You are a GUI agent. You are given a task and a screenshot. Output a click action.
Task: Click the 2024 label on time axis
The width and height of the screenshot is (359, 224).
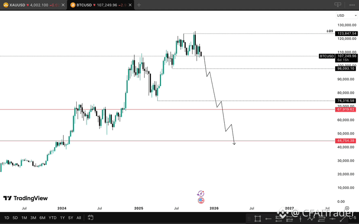[62, 208]
